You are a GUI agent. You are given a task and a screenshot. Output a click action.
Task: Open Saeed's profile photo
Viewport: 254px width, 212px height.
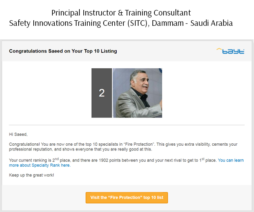coord(137,93)
